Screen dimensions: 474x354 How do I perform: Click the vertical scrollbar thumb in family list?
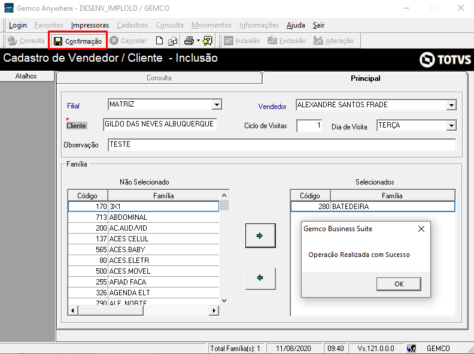[224, 205]
